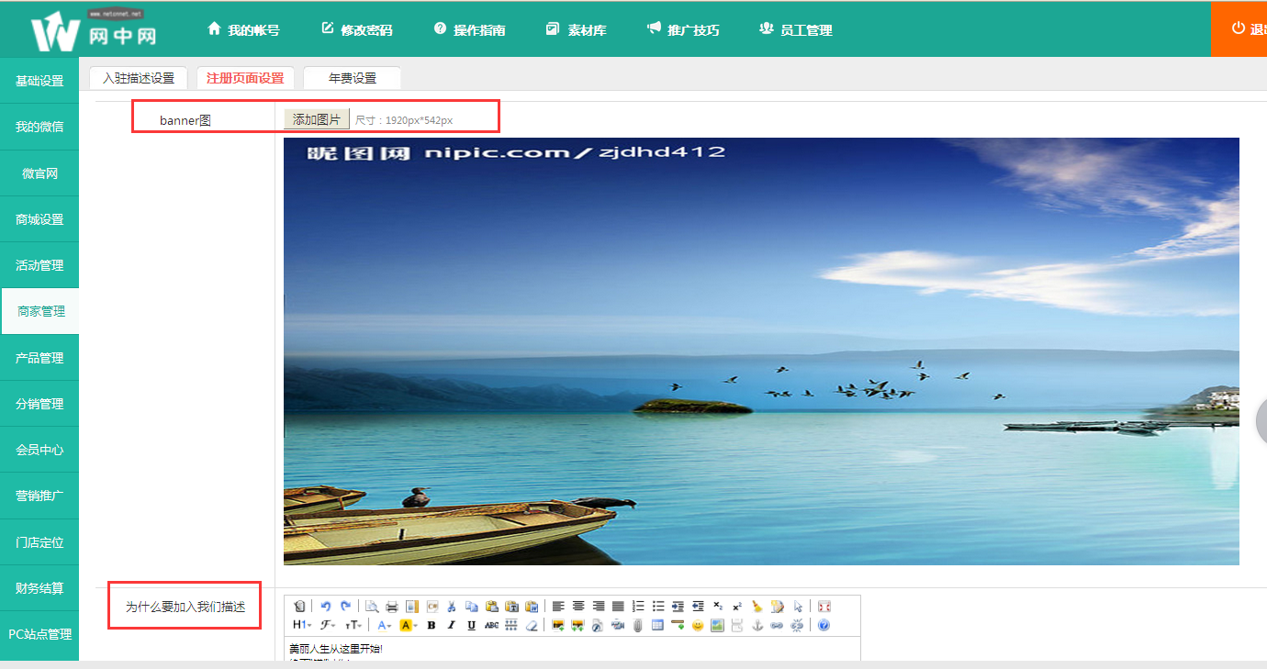The height and width of the screenshot is (669, 1267).
Task: Insert a table via the editor toolbar
Action: (x=657, y=626)
